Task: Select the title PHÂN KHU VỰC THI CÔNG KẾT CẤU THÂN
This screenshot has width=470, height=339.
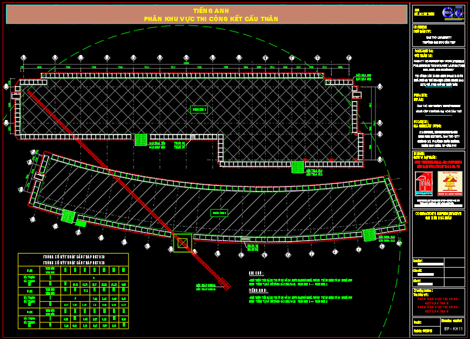Action: tap(211, 19)
